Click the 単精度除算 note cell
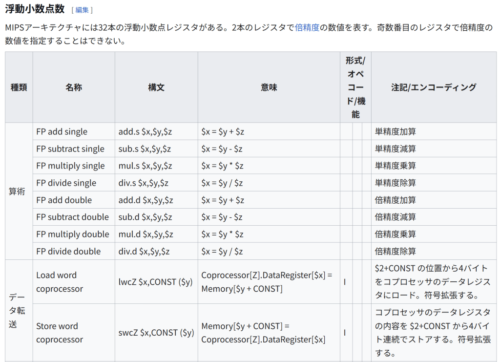500x362 pixels. tap(396, 183)
